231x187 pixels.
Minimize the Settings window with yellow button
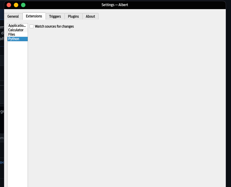click(16, 5)
